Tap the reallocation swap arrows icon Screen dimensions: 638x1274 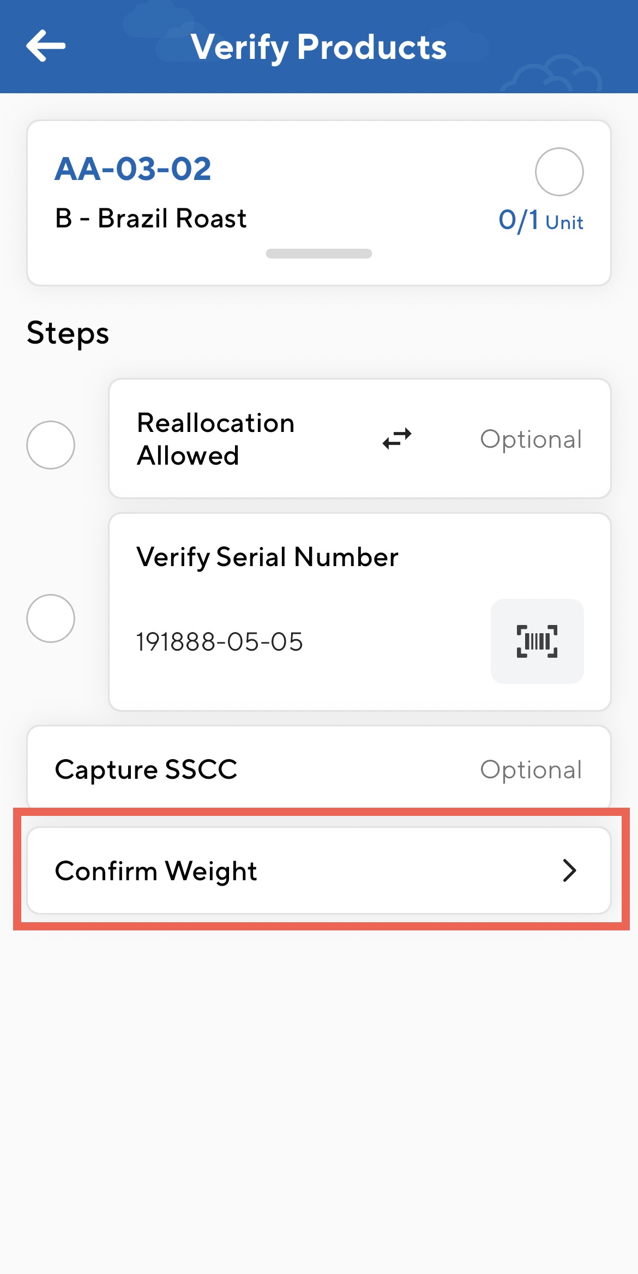tap(396, 438)
